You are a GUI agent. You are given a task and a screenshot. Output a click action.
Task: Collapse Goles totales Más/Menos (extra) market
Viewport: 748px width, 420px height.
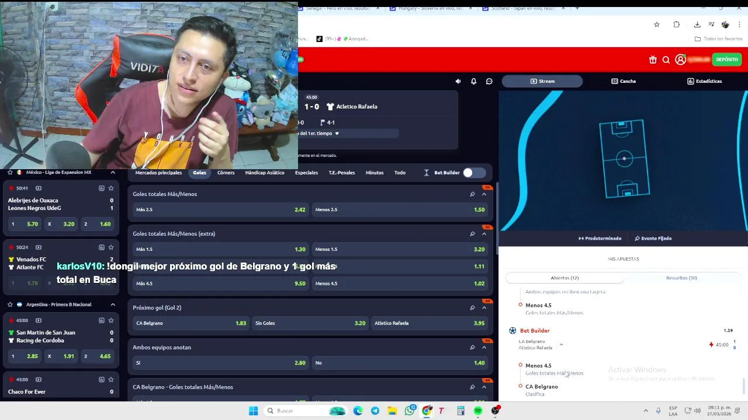click(x=484, y=234)
